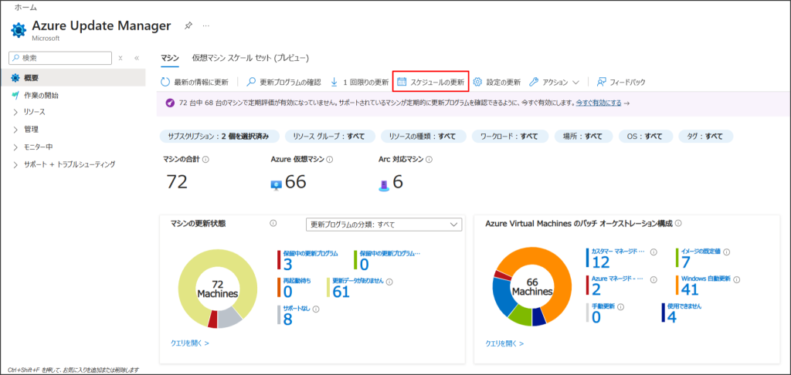791x375 pixels.
Task: Click 最新の情報に更新 refresh button
Action: coord(194,82)
